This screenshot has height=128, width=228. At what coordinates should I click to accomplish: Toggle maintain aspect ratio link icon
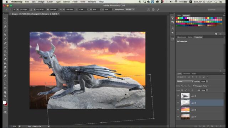click(x=61, y=10)
